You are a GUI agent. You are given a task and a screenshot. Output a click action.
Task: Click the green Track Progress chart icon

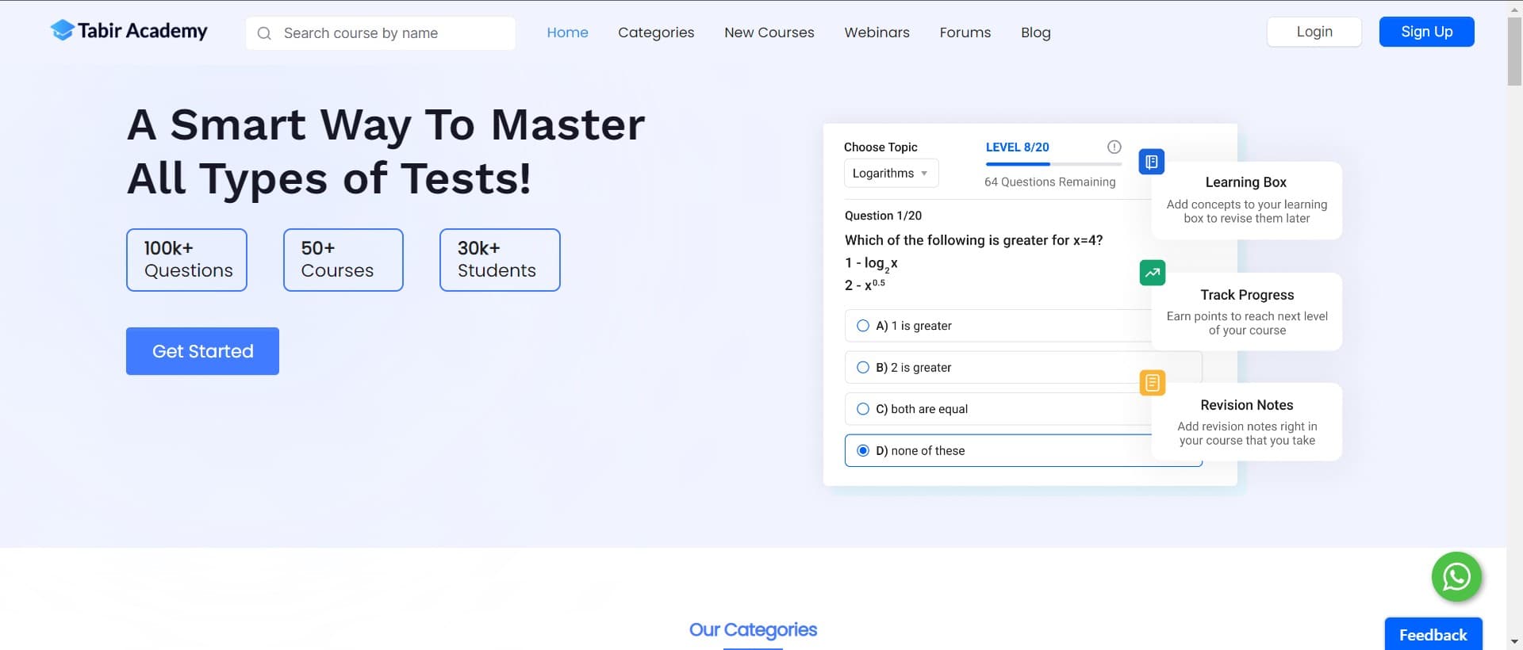point(1152,273)
